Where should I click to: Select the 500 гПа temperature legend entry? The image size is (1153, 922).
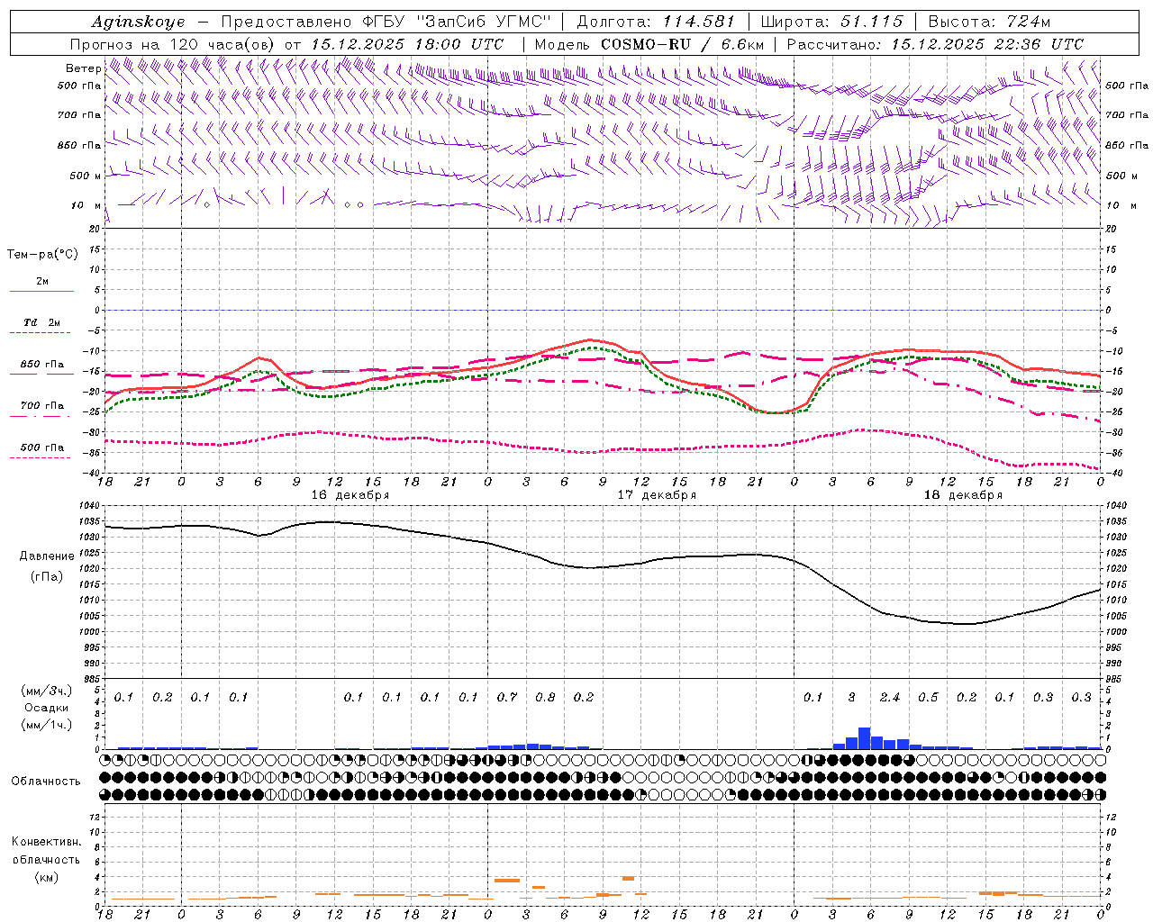pos(42,447)
